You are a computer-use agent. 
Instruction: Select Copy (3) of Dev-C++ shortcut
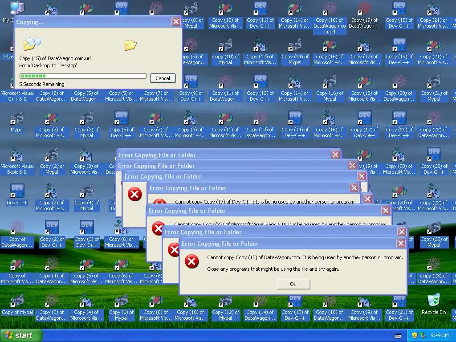[x=86, y=234]
